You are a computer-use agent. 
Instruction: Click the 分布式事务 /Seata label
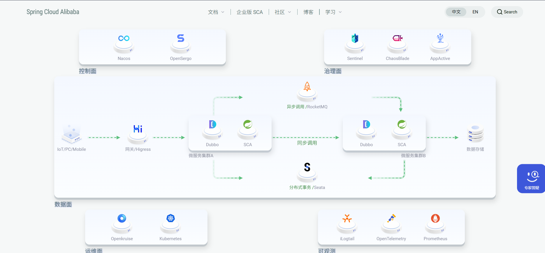coord(307,187)
